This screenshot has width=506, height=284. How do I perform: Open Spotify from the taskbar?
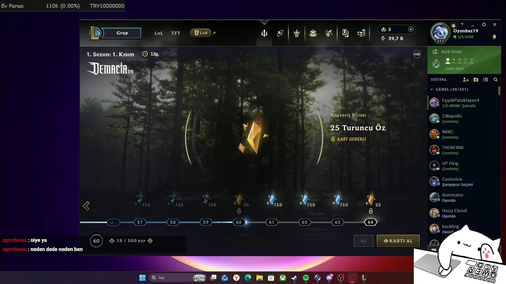tap(306, 278)
